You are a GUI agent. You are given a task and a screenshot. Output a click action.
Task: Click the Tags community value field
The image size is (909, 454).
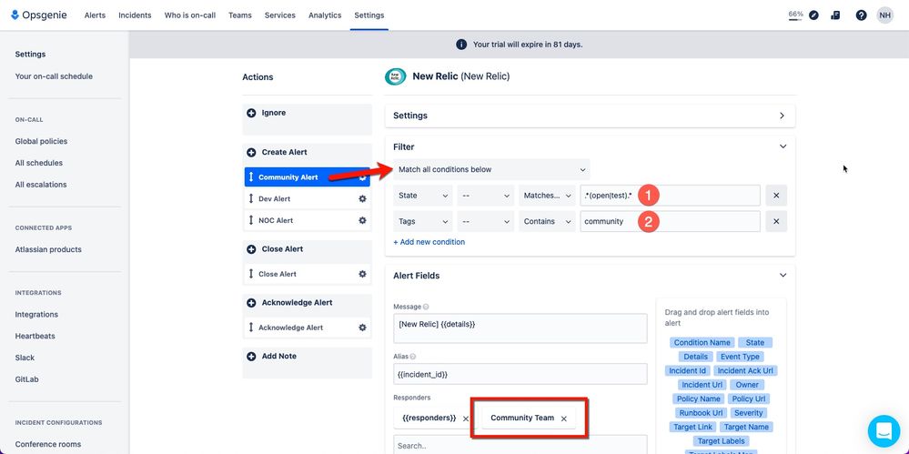pos(671,221)
